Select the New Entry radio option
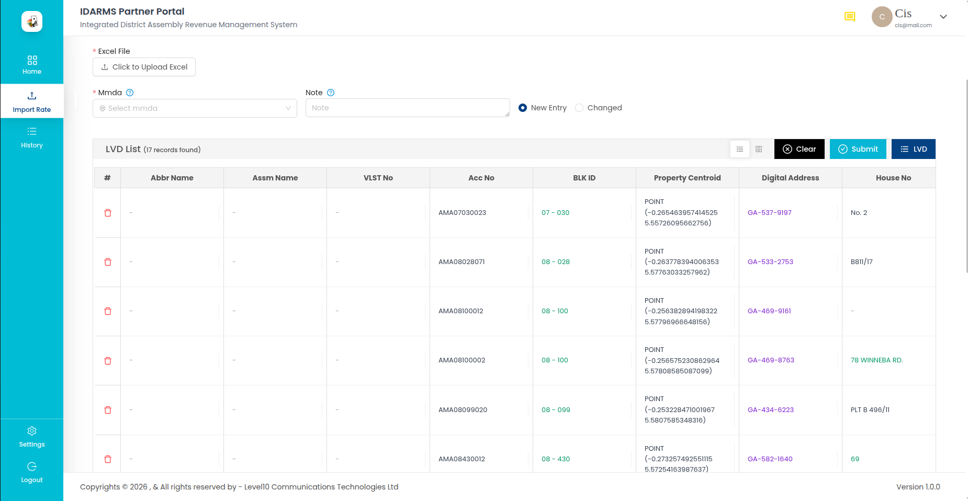Screen dimensions: 968x501 coord(523,108)
